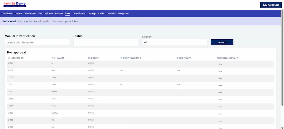Click the scrollbar down arrow
The height and width of the screenshot is (129, 284).
pyautogui.click(x=282, y=128)
